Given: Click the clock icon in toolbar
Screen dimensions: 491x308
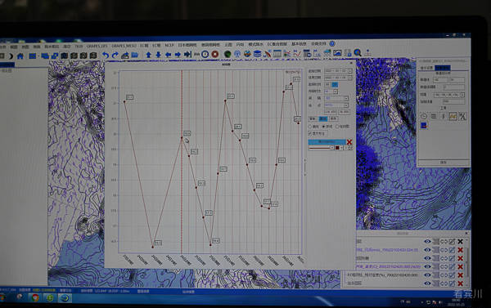Looking at the screenshot, I should (x=205, y=54).
